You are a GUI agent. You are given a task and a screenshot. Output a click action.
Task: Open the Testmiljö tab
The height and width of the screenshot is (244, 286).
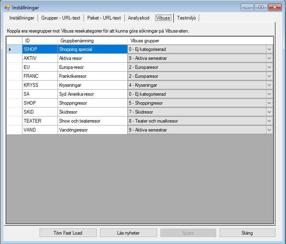click(186, 18)
